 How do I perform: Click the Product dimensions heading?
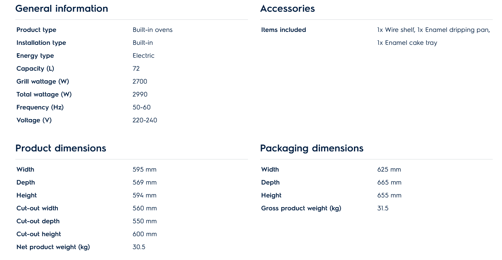61,148
